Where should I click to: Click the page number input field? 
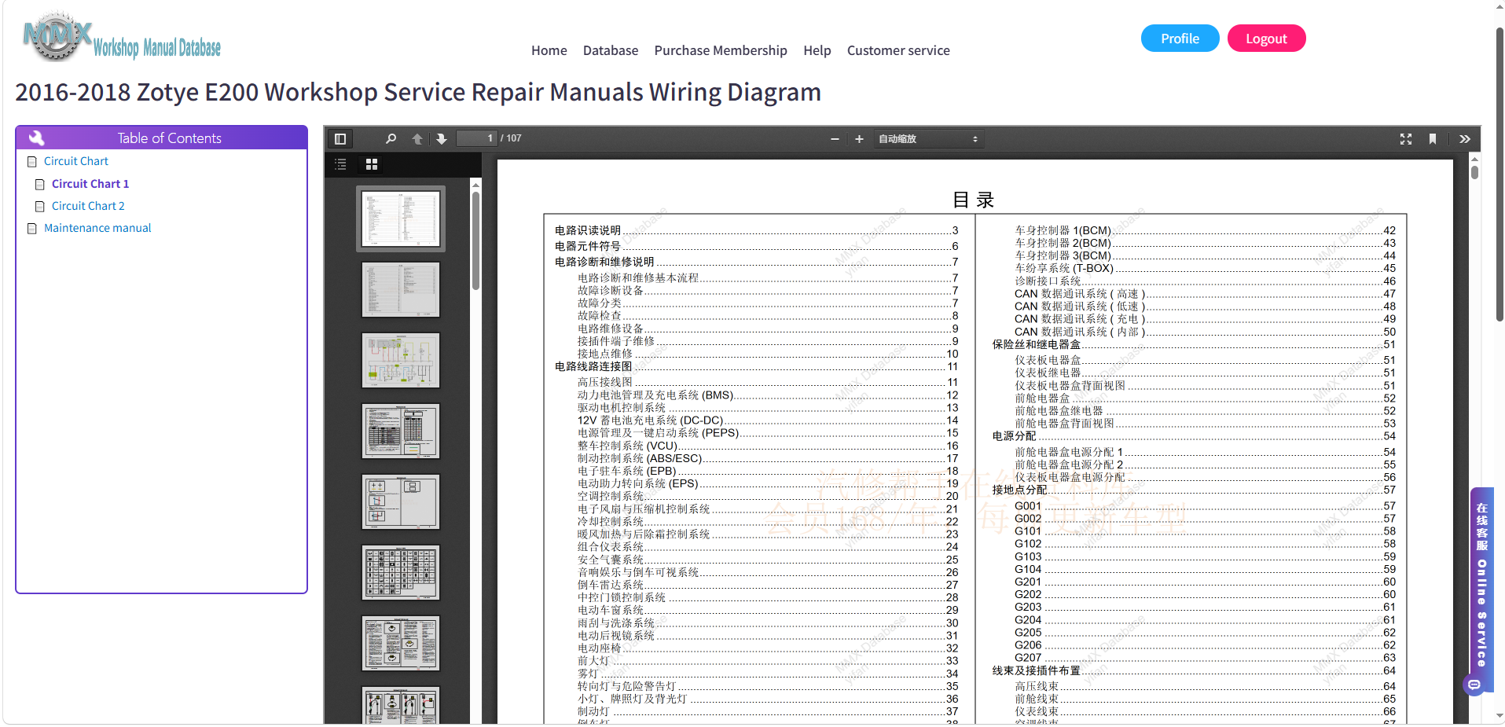(477, 138)
